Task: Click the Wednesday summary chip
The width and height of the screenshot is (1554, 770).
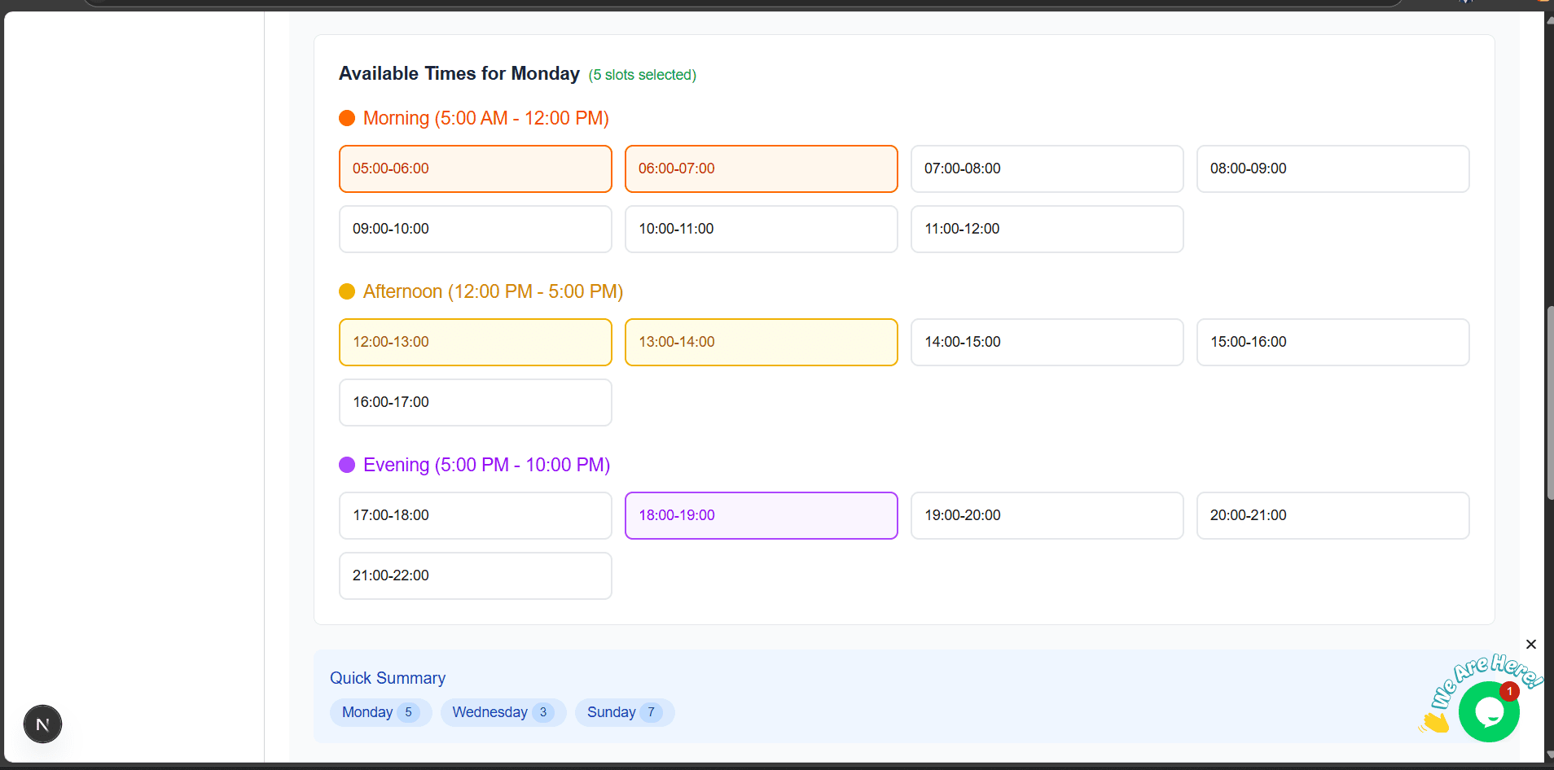Action: click(x=503, y=712)
